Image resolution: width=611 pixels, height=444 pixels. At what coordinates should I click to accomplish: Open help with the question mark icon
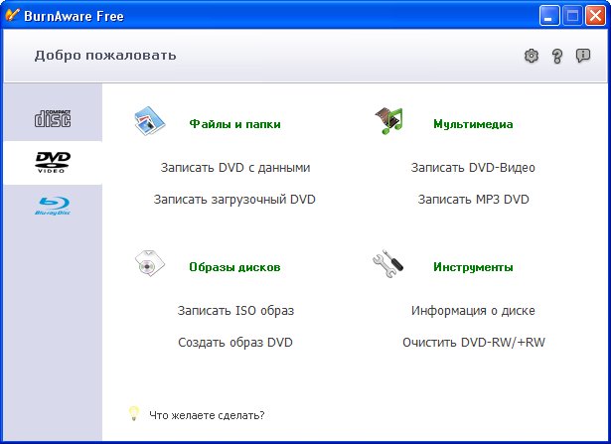tap(557, 56)
